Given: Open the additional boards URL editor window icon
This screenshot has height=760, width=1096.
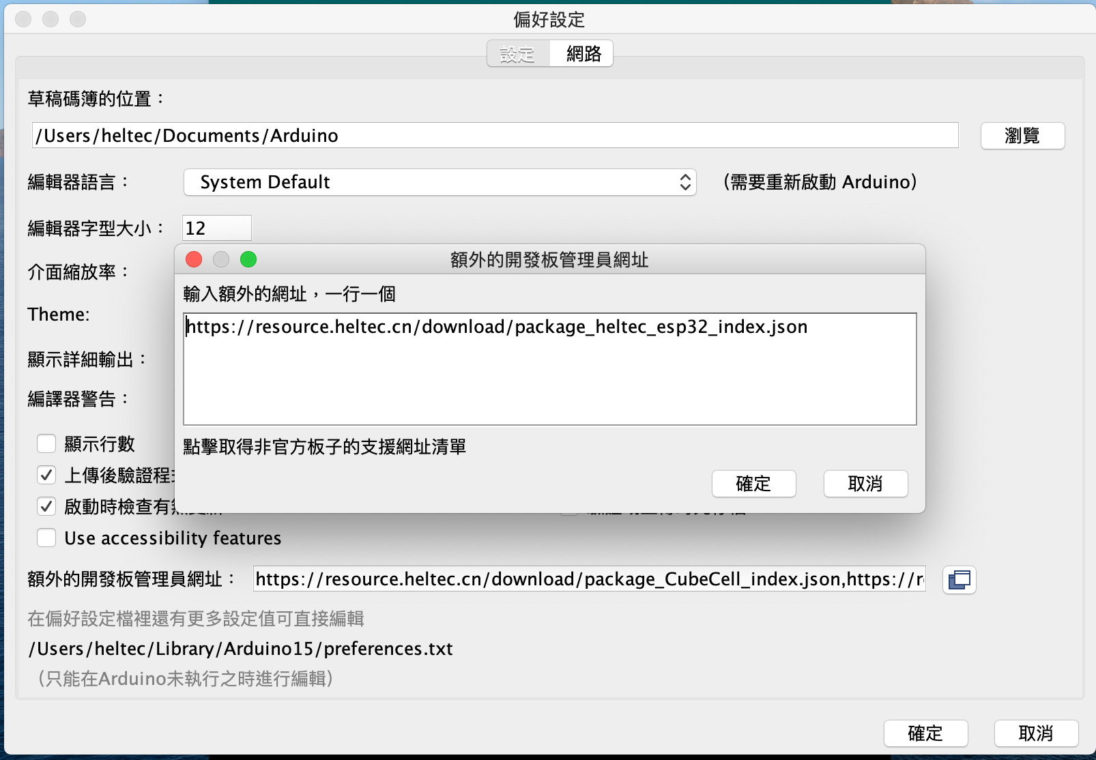Looking at the screenshot, I should click(x=959, y=580).
